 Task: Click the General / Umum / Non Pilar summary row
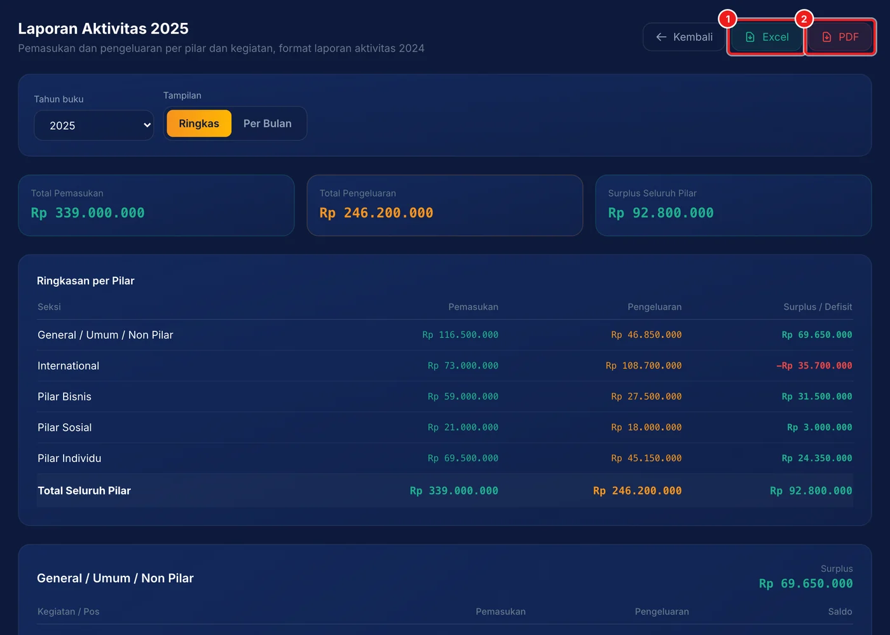(445, 335)
